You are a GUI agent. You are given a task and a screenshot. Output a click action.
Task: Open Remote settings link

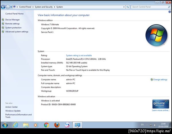click(13, 24)
